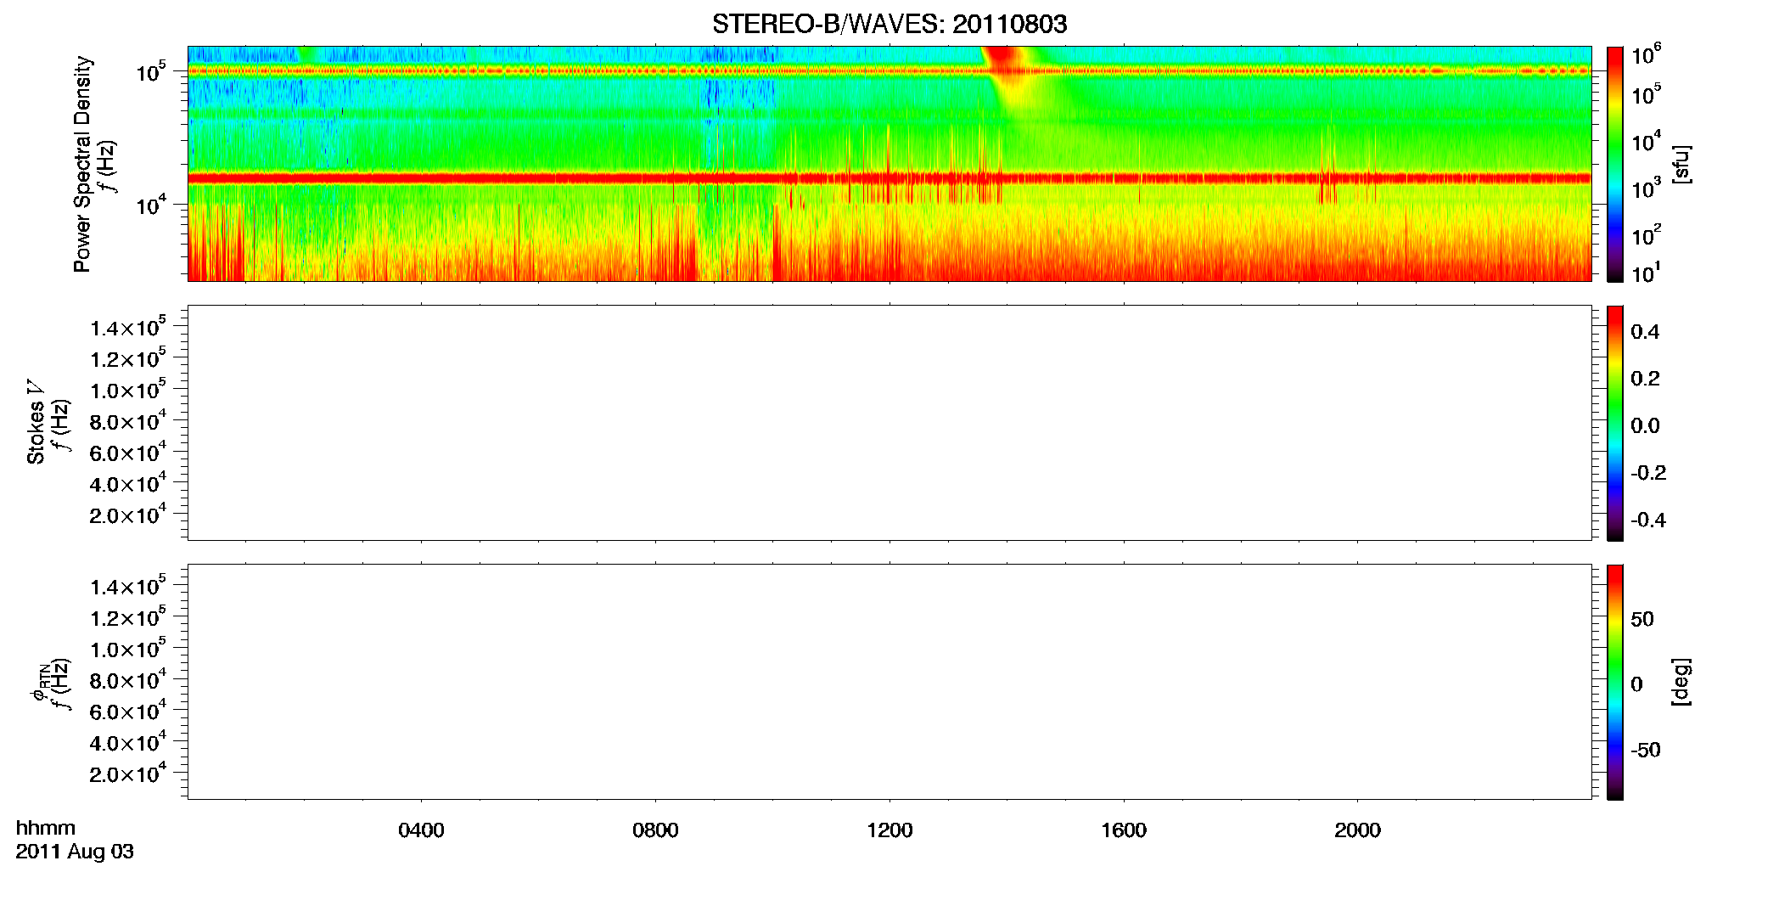Screen dimensions: 1779x917
Task: Click the [sfu] unit label
Action: [x=1681, y=164]
